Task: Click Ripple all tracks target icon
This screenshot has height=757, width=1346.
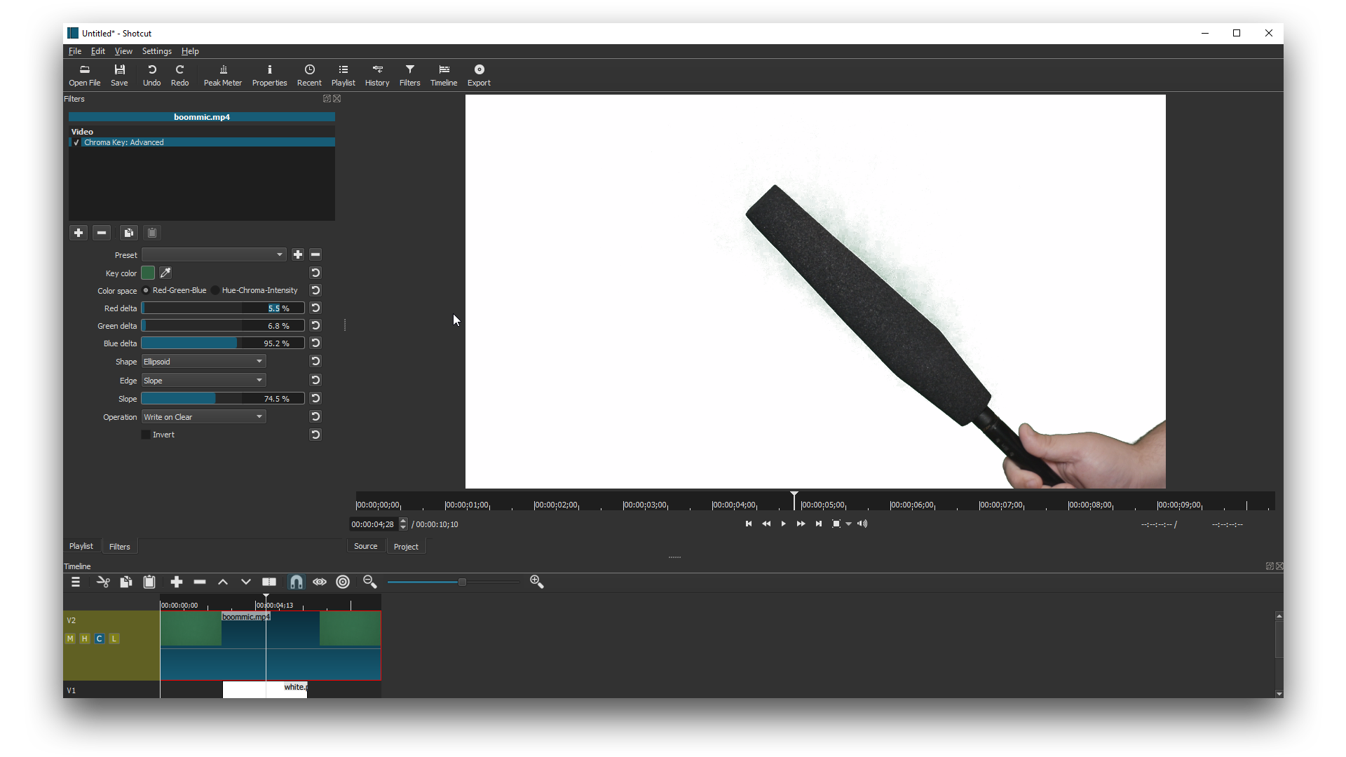Action: (x=343, y=582)
